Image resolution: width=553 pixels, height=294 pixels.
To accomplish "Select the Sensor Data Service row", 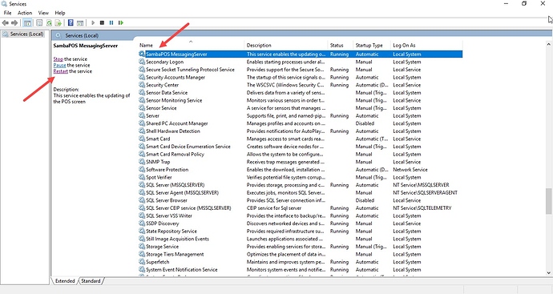I will pyautogui.click(x=300, y=93).
